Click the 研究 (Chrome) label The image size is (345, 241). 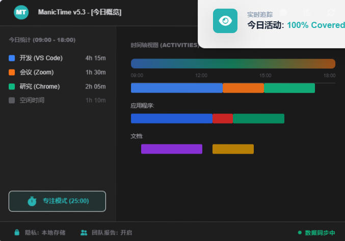pyautogui.click(x=40, y=86)
